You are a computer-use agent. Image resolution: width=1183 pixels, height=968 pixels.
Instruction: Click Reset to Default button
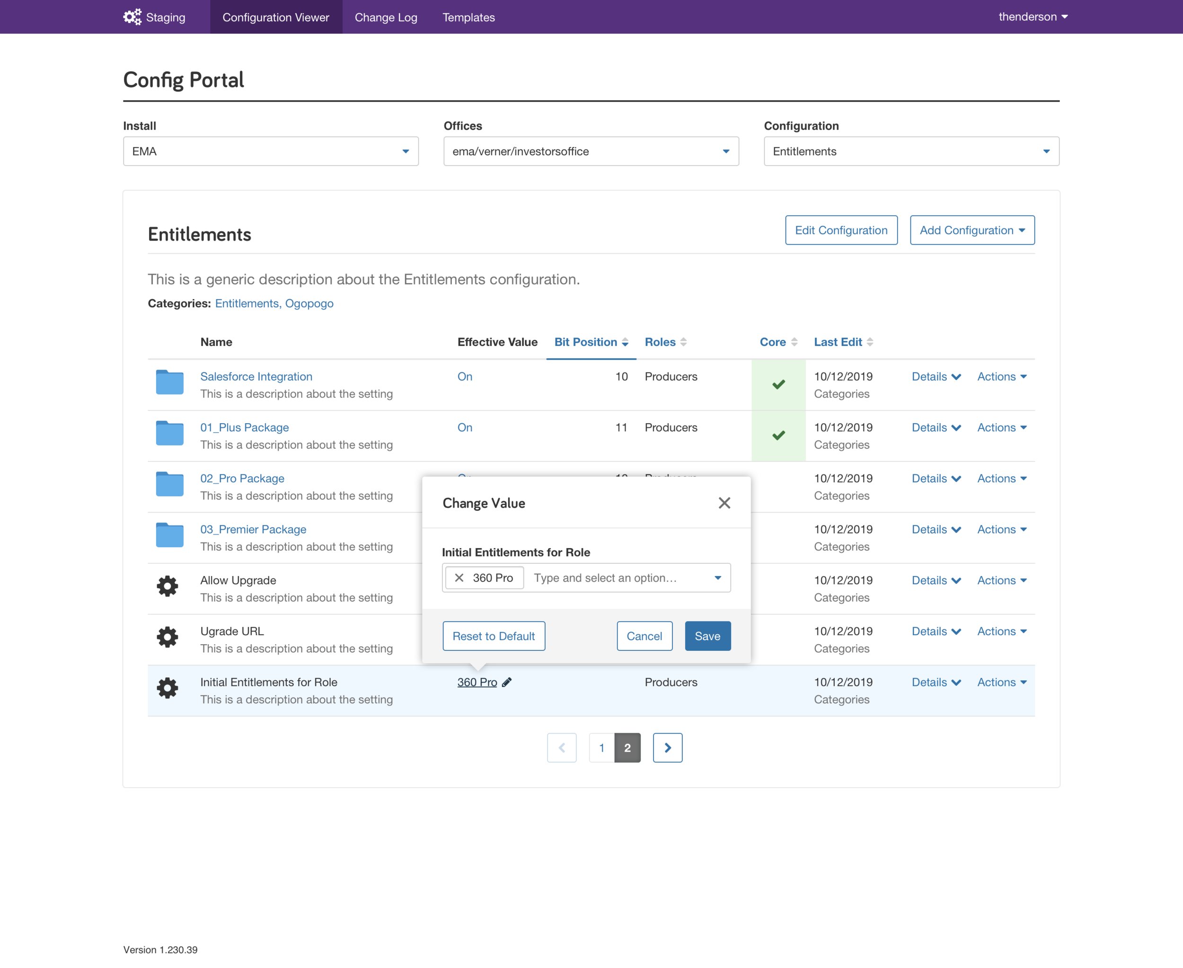[x=494, y=636]
